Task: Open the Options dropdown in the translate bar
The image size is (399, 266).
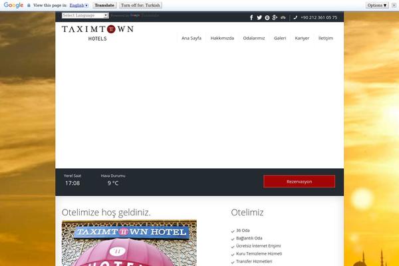Action: click(x=377, y=5)
